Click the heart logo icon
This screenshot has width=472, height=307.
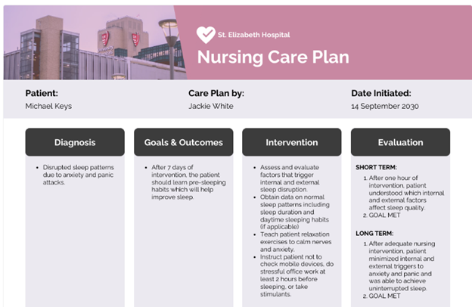point(205,35)
